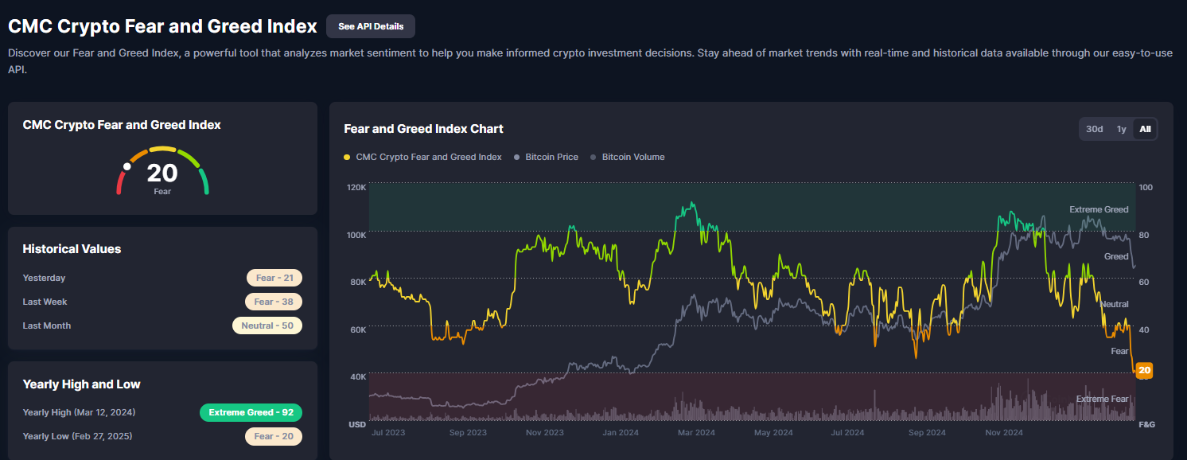Image resolution: width=1187 pixels, height=460 pixels.
Task: Click the "40K" price axis label
Action: (358, 376)
